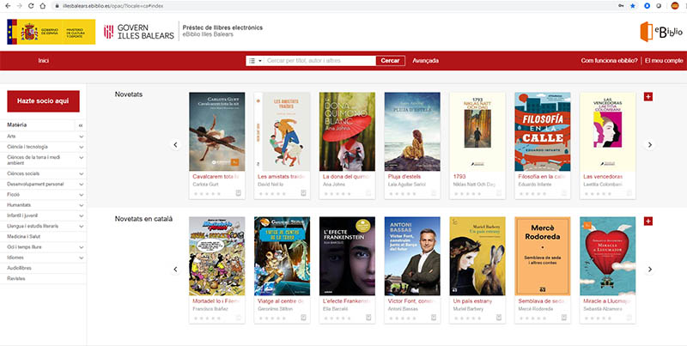Open the 1793 book title link

tap(459, 177)
